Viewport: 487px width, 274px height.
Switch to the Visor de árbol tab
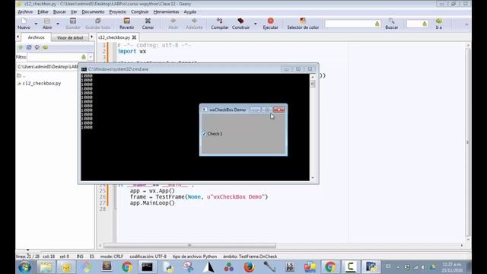tap(70, 37)
